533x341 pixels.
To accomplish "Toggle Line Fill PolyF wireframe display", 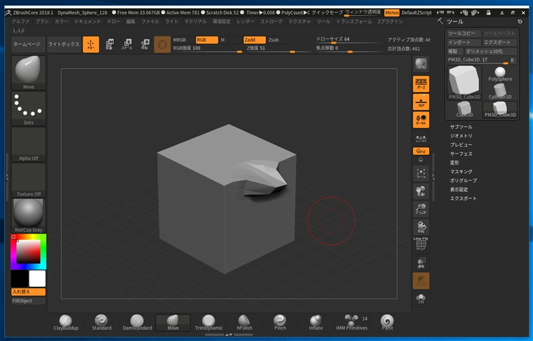I will tap(421, 244).
